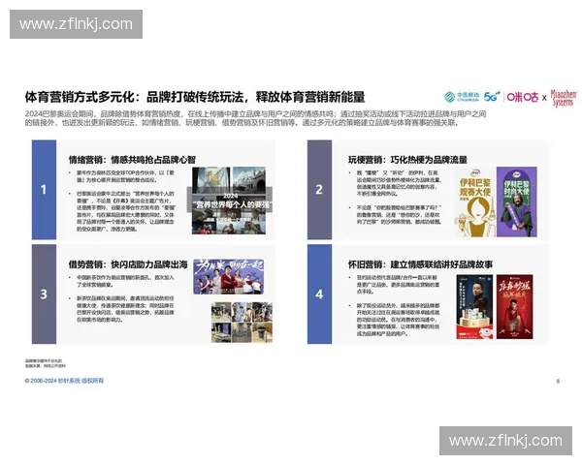Select the slide title 体育营销方式多元化

point(195,97)
